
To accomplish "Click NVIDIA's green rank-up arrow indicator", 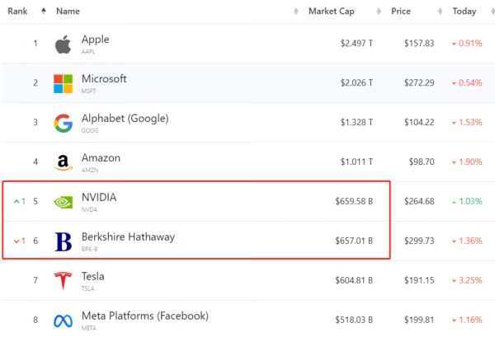I will click(17, 202).
